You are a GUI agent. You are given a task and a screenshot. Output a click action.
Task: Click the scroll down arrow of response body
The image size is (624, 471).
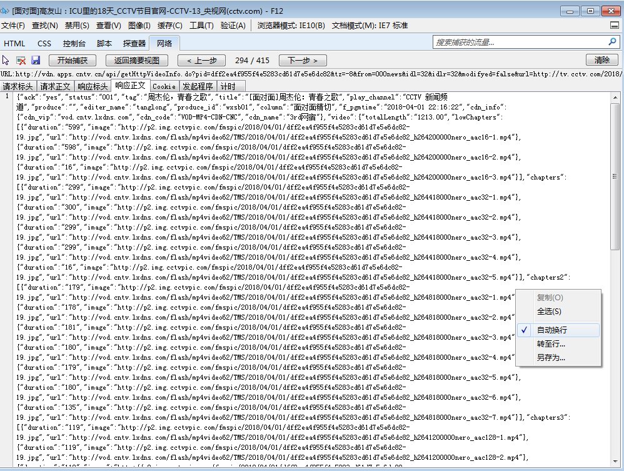pyautogui.click(x=615, y=461)
